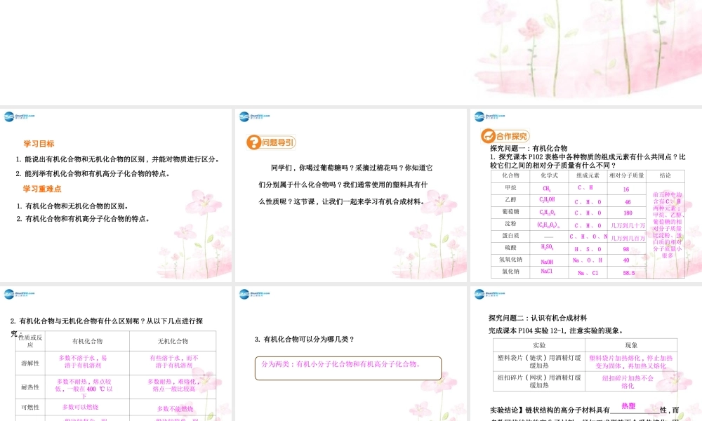Select the 氢氧化钠 row label
The image size is (702, 421).
[510, 260]
